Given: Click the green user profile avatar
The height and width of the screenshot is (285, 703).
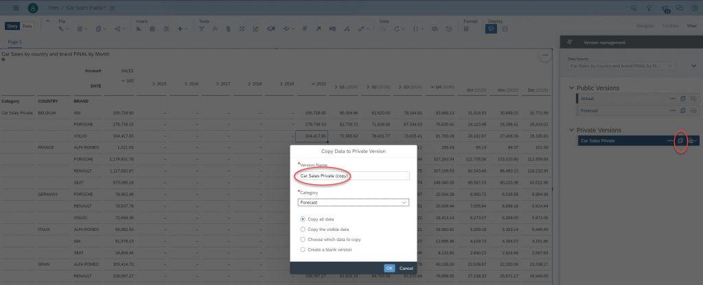Looking at the screenshot, I should 33,8.
